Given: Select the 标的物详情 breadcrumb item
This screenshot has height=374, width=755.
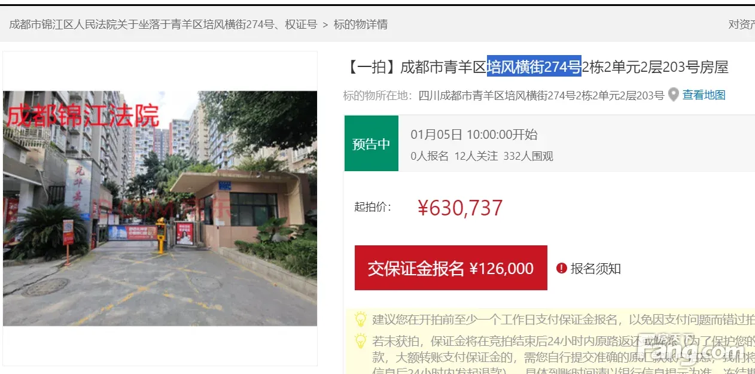Looking at the screenshot, I should [361, 25].
